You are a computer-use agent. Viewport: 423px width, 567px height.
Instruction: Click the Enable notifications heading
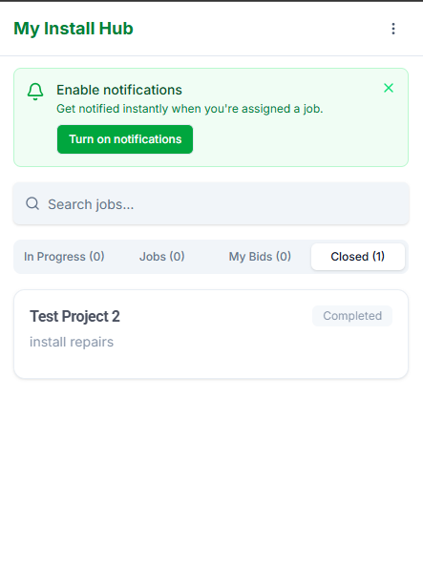(119, 90)
